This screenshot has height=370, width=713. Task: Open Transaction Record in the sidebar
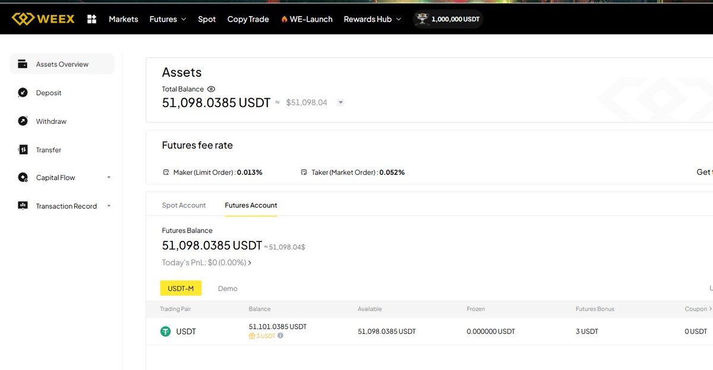(x=66, y=206)
